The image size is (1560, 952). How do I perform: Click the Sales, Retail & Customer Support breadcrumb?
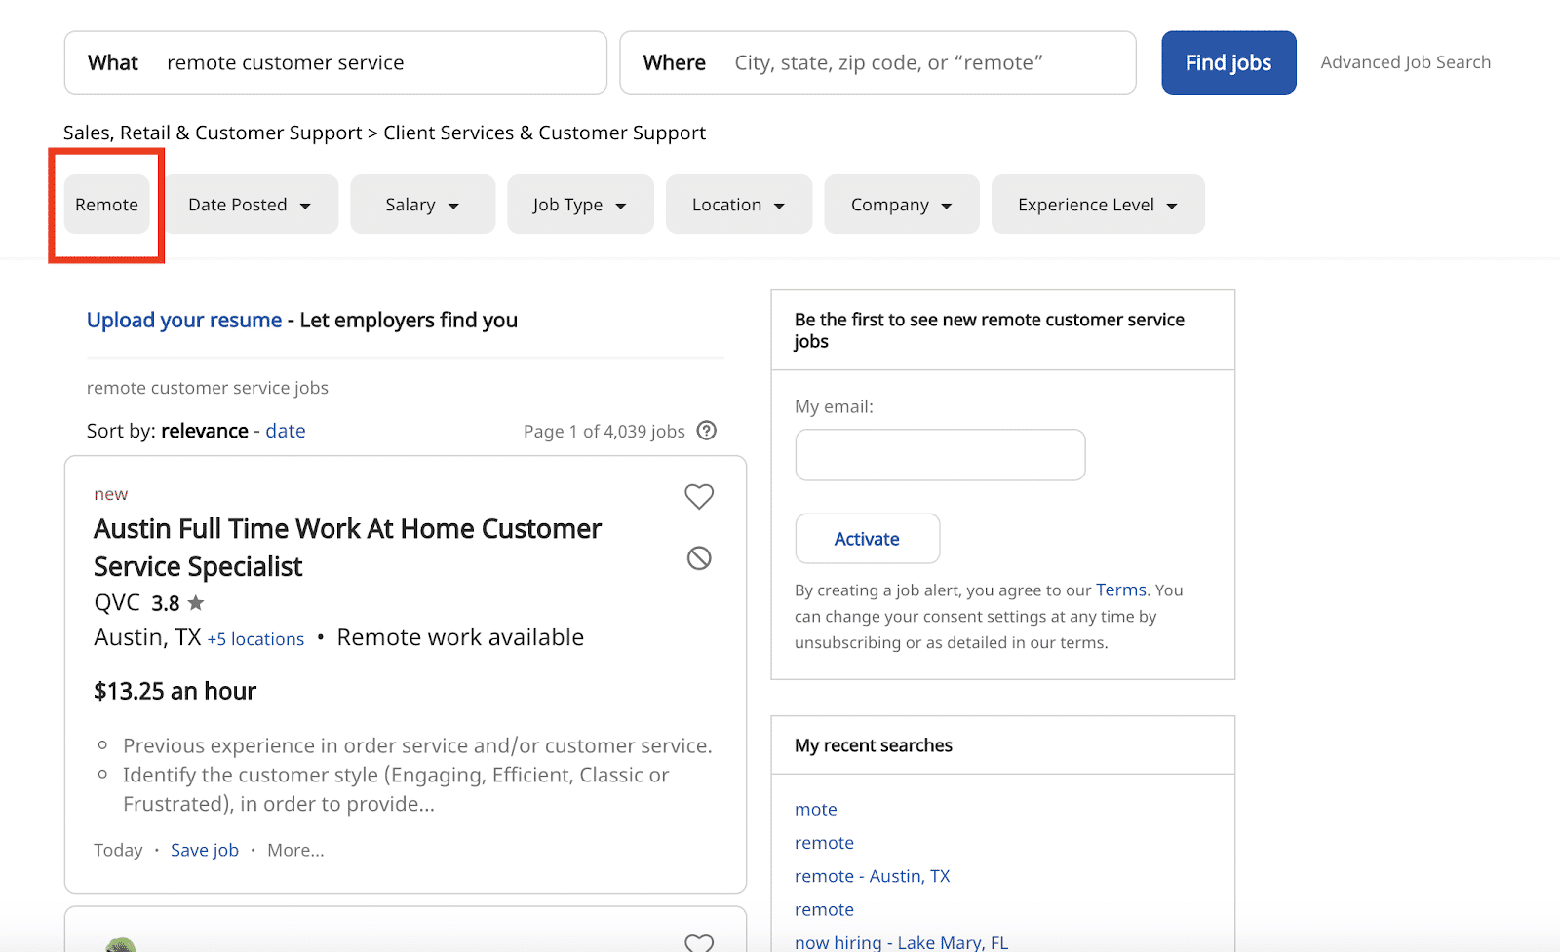tap(213, 133)
